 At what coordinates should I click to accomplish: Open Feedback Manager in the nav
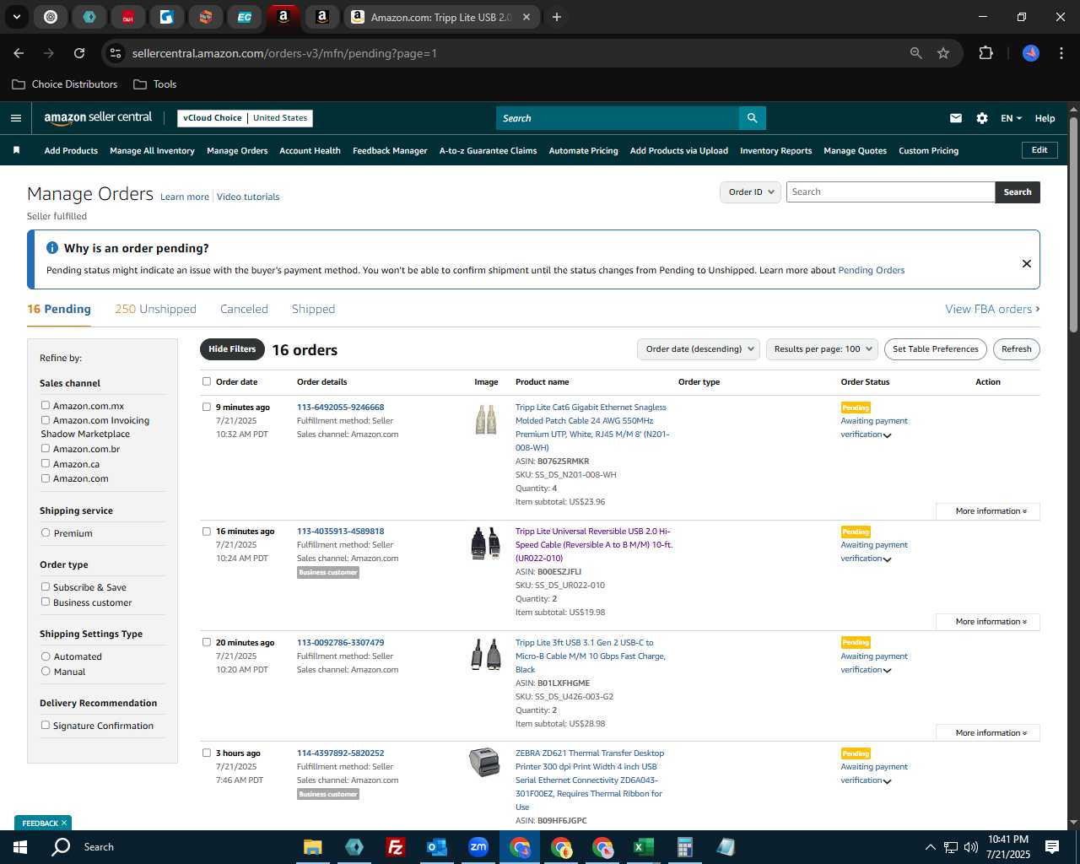pyautogui.click(x=390, y=151)
